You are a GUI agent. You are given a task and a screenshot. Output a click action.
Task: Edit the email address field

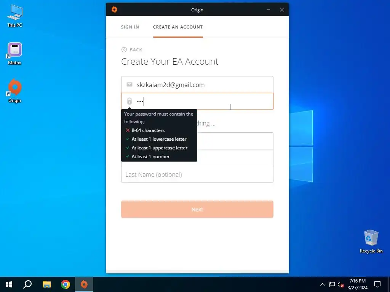[x=197, y=85]
